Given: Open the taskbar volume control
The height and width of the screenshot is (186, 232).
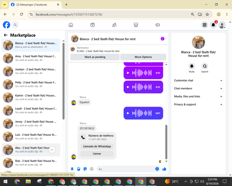Looking at the screenshot, I should (x=202, y=181).
